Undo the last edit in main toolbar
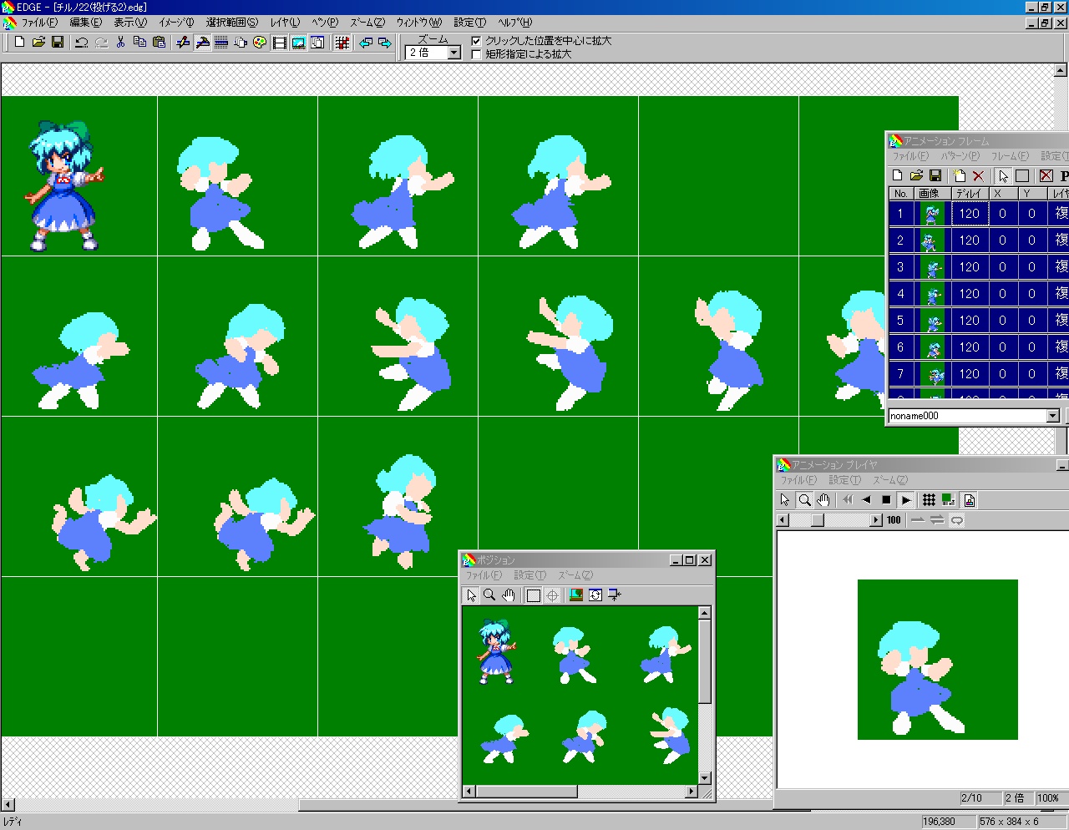This screenshot has width=1069, height=830. [x=81, y=42]
